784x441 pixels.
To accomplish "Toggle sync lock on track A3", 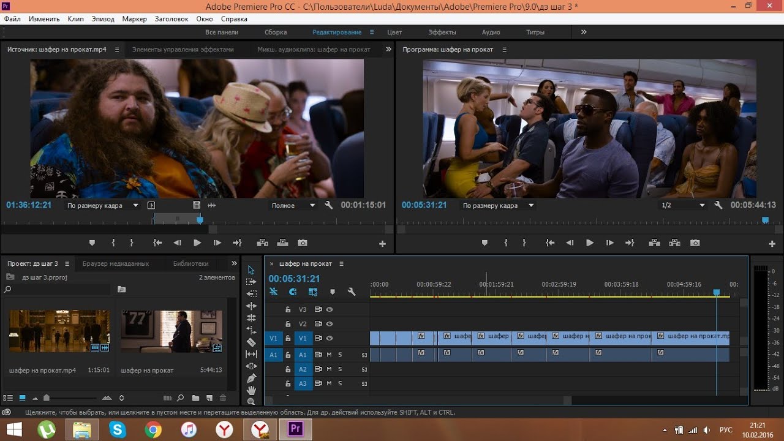I will click(x=318, y=384).
